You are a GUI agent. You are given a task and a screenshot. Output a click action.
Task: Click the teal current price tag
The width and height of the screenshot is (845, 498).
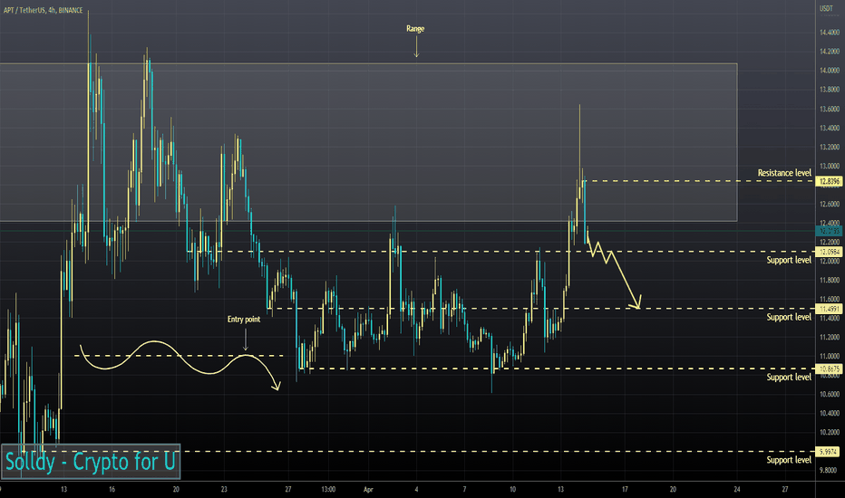coord(830,231)
